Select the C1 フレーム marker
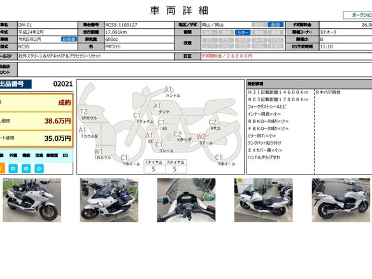Viewport: 372px width, 279px height. coord(159,145)
